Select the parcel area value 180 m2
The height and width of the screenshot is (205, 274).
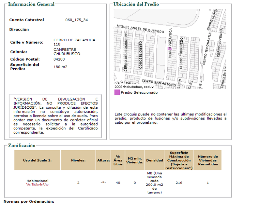(x=60, y=67)
